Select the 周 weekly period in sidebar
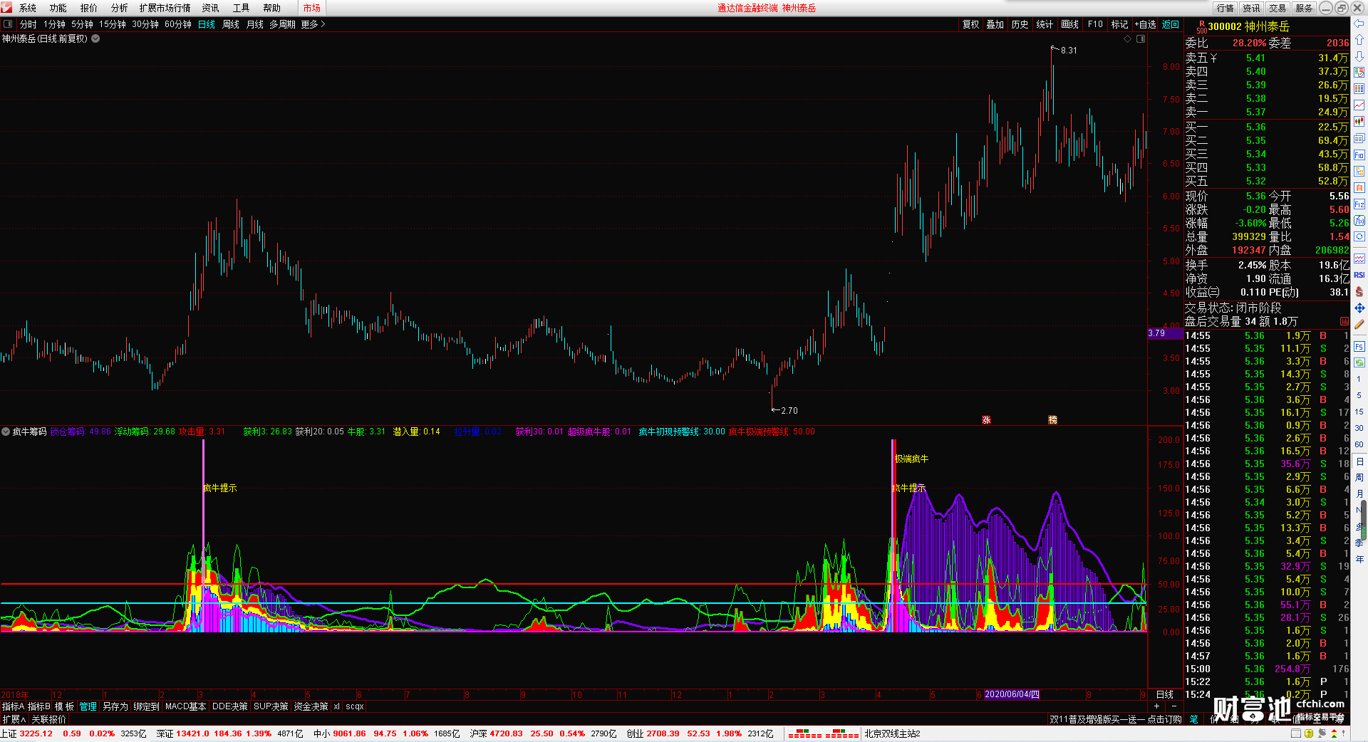Viewport: 1368px width, 742px height. [x=1359, y=477]
